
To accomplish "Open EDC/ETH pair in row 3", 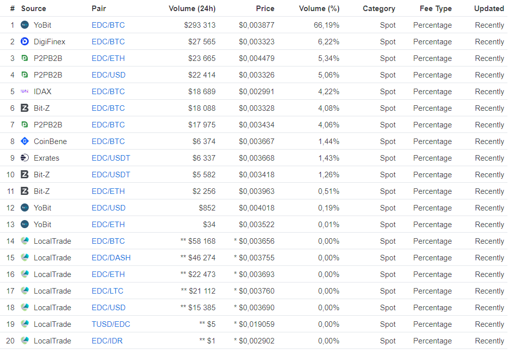I will pos(108,58).
